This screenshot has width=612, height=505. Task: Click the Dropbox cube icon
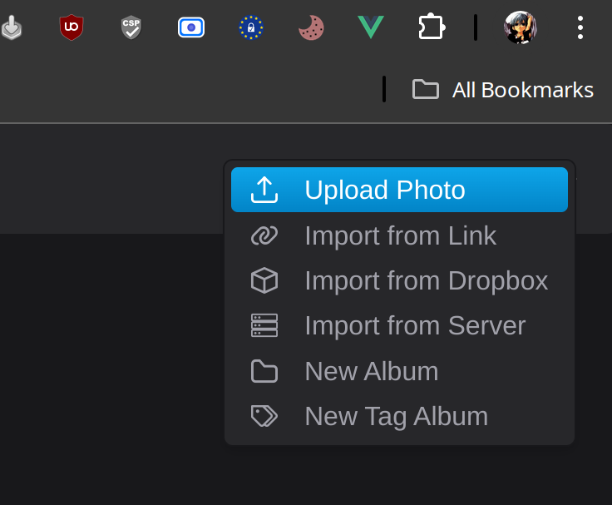coord(264,280)
